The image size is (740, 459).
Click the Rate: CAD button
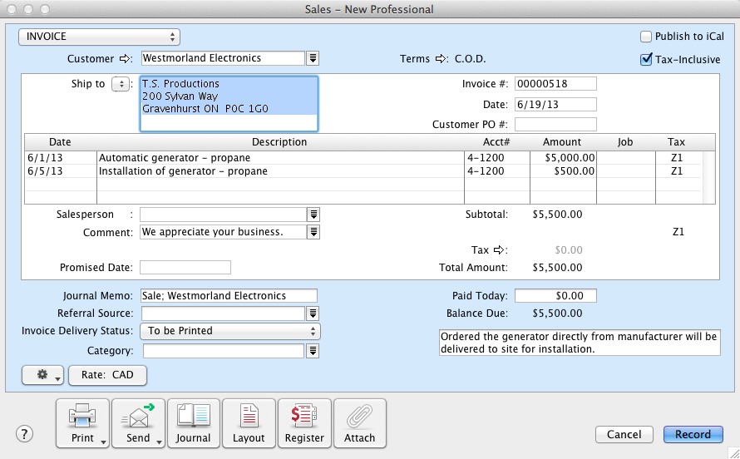click(107, 375)
